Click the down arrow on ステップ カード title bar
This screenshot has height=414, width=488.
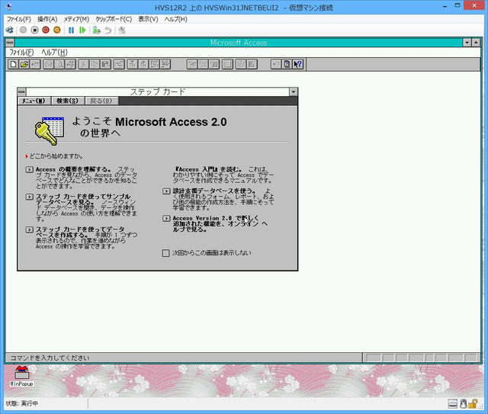click(294, 91)
